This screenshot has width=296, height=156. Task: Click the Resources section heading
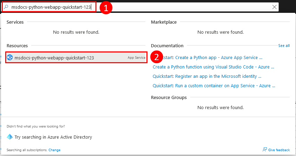coord(17,46)
